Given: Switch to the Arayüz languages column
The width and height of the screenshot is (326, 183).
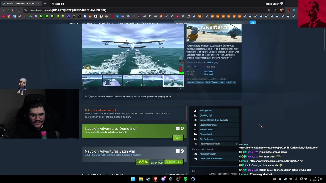Looking at the screenshot, I should [x=212, y=174].
